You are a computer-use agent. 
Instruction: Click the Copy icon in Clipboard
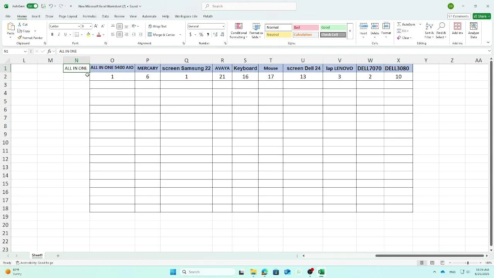20,31
